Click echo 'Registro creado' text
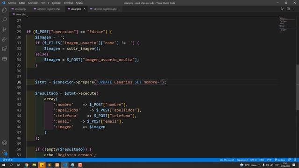This screenshot has width=299, height=168. [x=70, y=155]
